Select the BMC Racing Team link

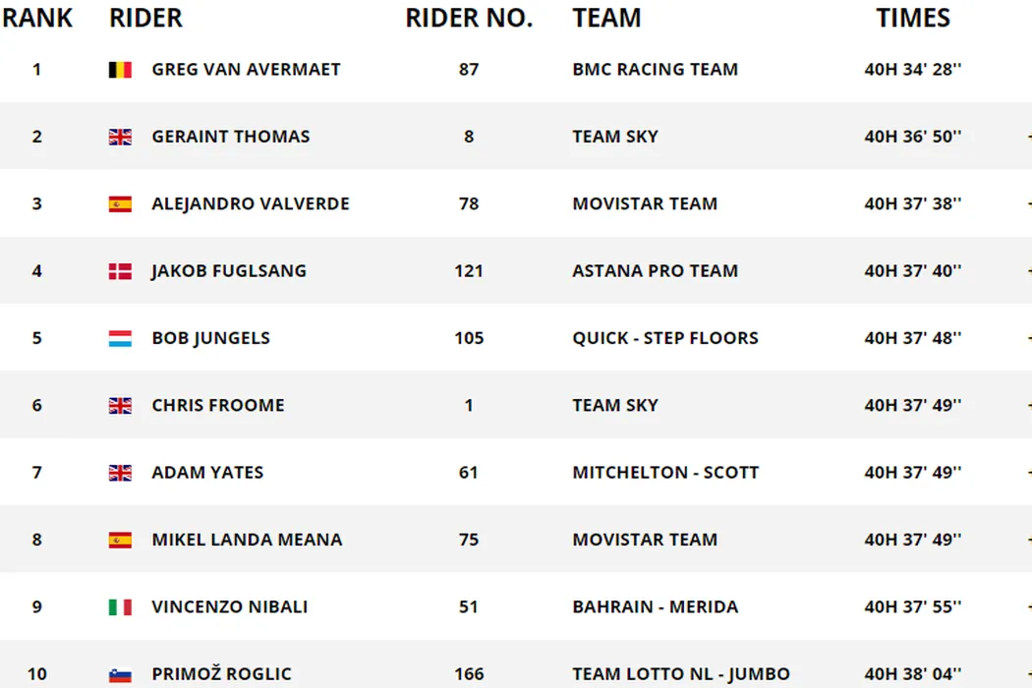[x=655, y=70]
